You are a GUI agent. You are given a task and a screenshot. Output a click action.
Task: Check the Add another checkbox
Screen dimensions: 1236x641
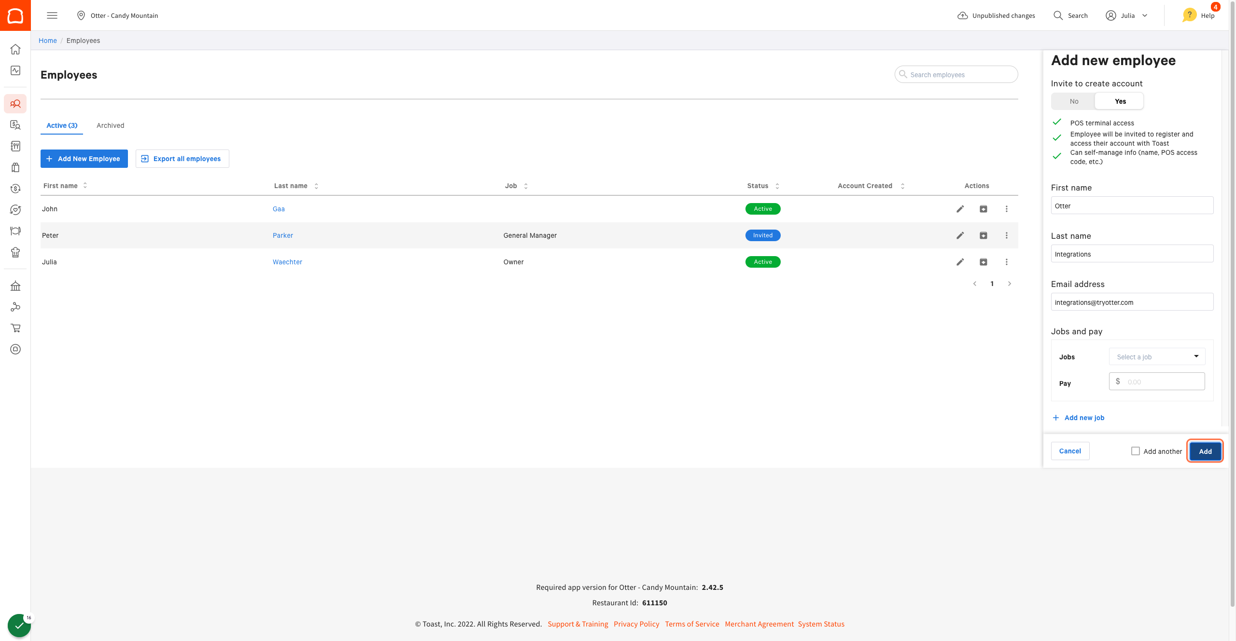coord(1136,451)
